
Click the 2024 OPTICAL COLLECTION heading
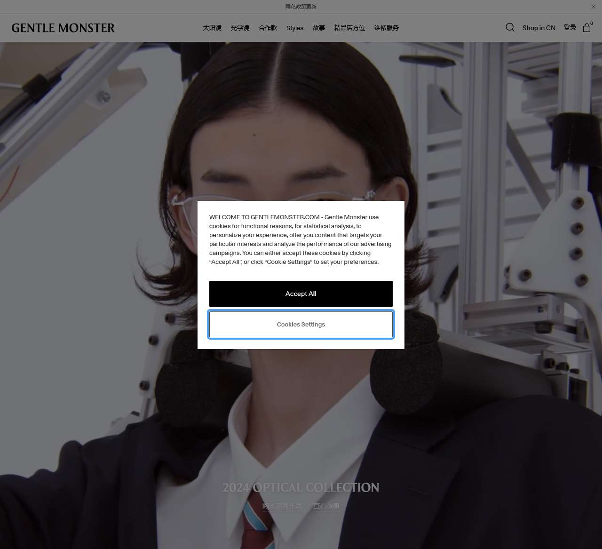[x=301, y=488]
